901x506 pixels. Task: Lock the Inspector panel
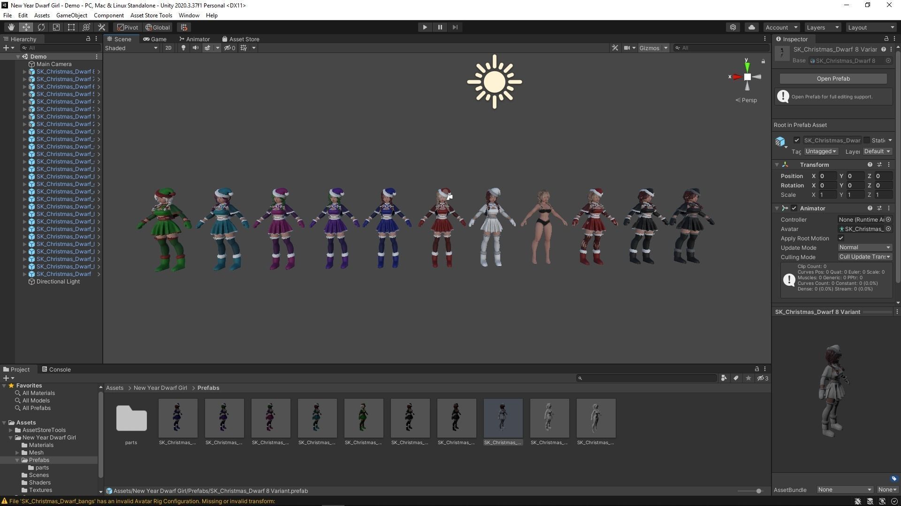[886, 39]
